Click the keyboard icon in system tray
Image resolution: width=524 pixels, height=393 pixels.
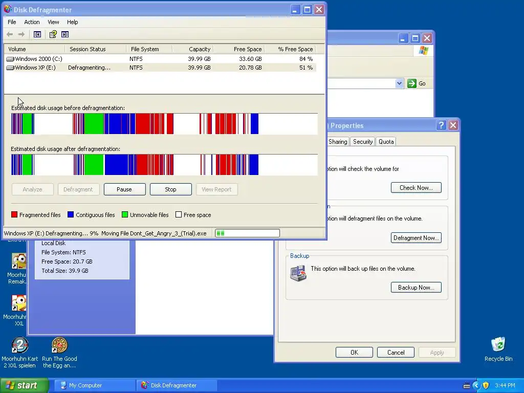click(x=467, y=386)
